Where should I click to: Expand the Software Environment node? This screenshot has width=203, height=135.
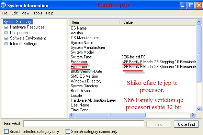coord(6,38)
